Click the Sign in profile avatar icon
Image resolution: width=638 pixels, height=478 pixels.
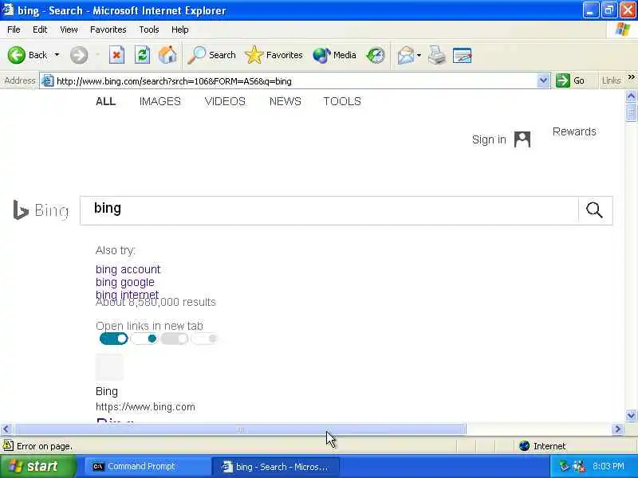pos(522,139)
